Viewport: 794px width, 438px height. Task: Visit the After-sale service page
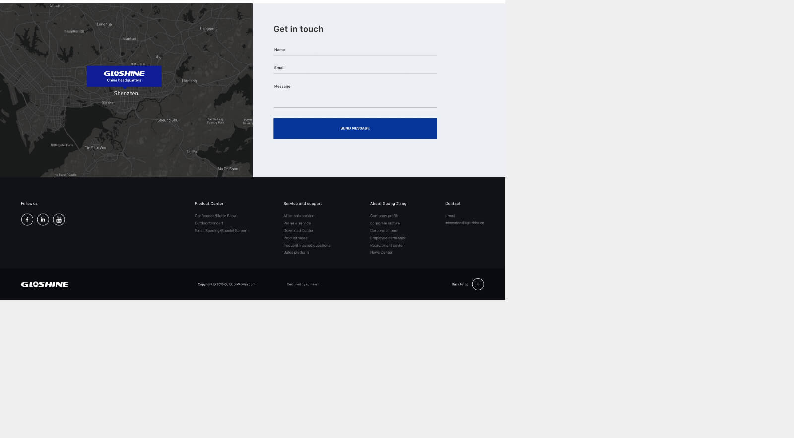[299, 216]
